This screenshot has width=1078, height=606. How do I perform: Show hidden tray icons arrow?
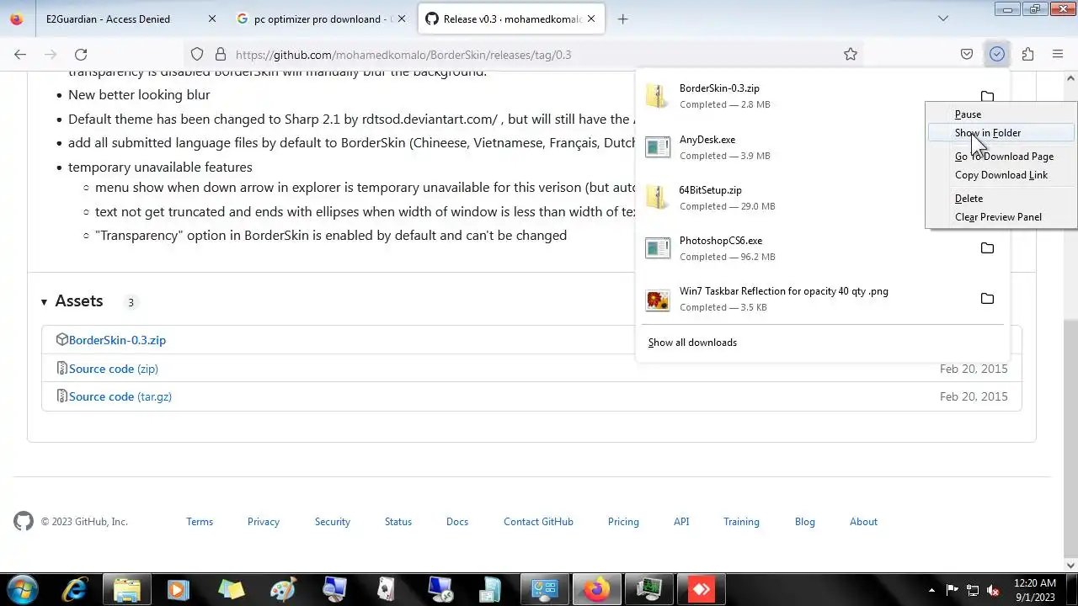[x=931, y=590]
